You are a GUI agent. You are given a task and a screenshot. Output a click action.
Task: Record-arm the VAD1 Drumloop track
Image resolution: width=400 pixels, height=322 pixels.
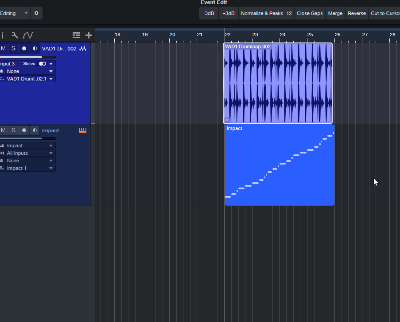24,49
